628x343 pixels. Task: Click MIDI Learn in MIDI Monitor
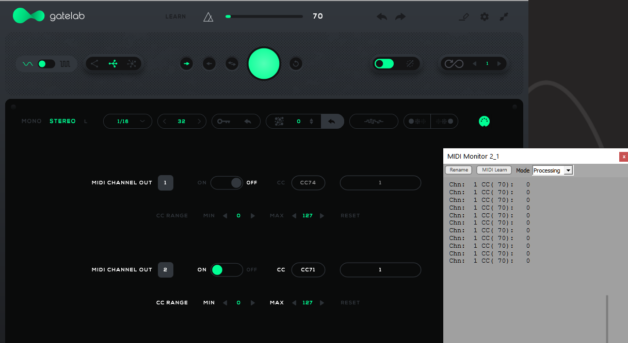click(494, 170)
